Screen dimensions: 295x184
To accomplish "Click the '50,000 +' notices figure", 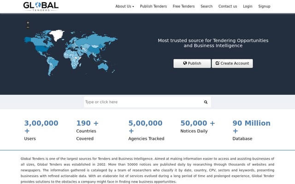I will coord(198,123).
